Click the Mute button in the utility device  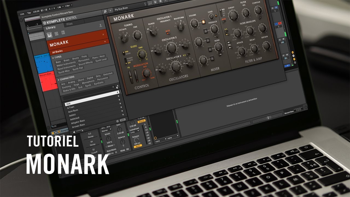tap(122, 150)
